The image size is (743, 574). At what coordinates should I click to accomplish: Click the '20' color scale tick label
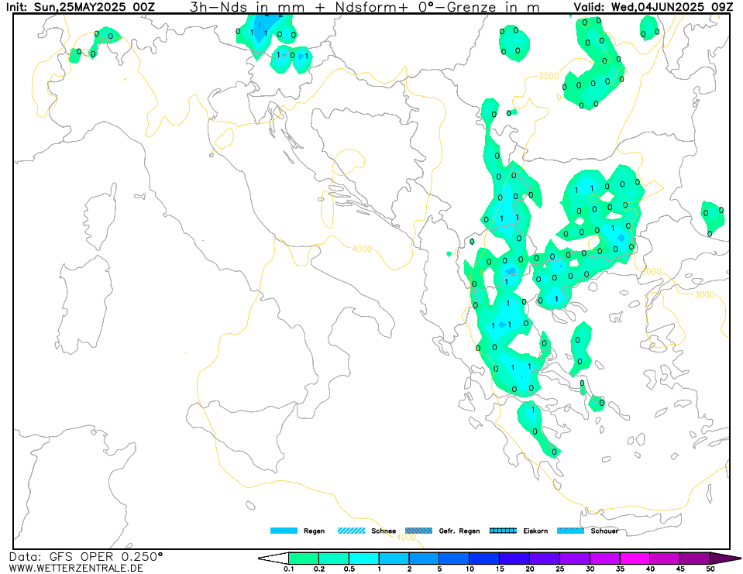(x=530, y=569)
